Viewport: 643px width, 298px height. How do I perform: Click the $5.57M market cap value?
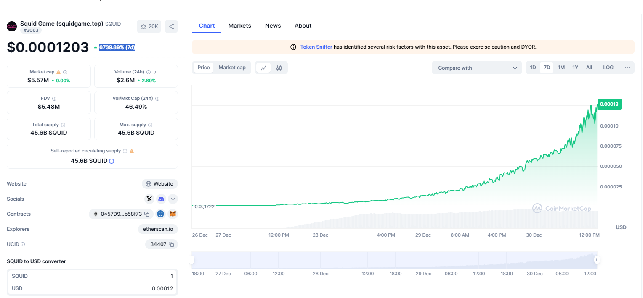(x=38, y=80)
